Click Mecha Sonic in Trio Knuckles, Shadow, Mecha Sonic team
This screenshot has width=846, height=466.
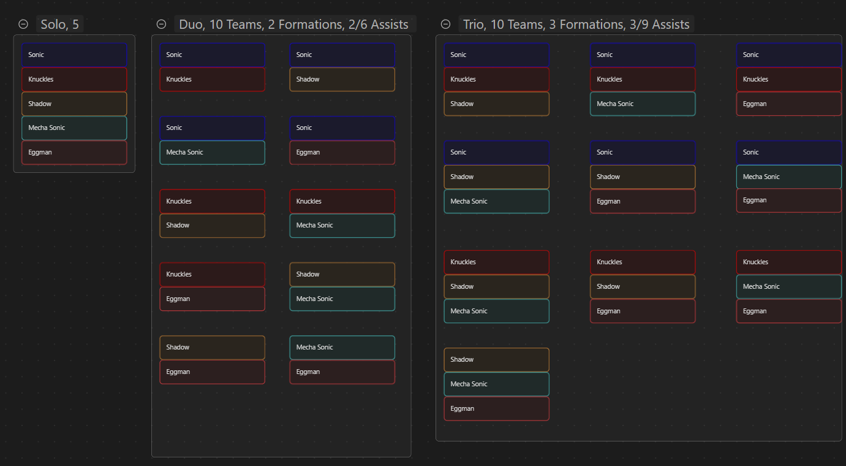tap(497, 311)
